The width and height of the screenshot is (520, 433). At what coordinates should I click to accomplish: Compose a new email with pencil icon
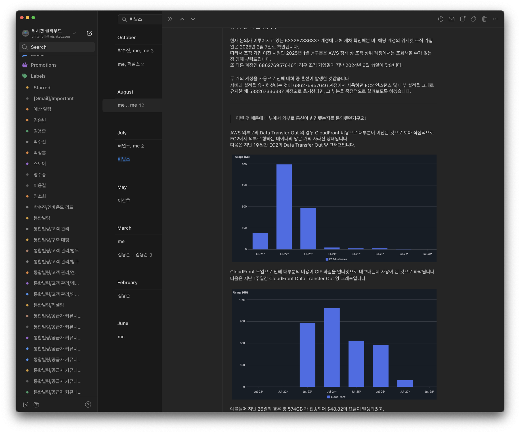pos(89,33)
